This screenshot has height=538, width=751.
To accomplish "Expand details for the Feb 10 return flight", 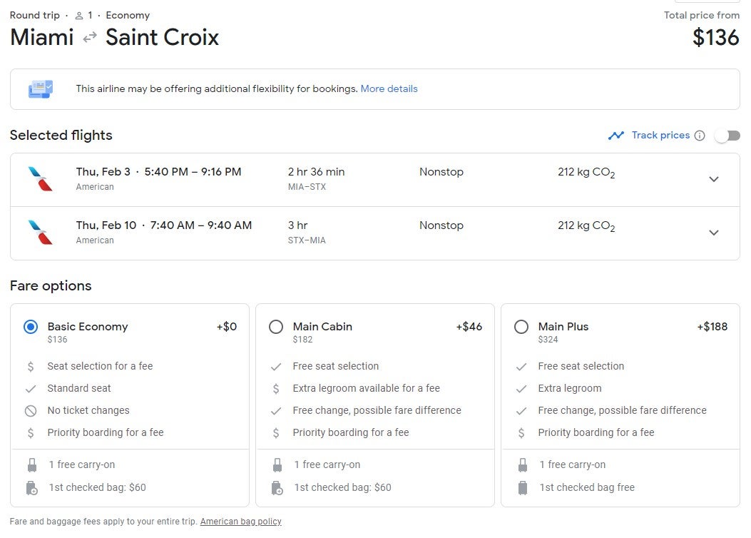I will pos(714,233).
